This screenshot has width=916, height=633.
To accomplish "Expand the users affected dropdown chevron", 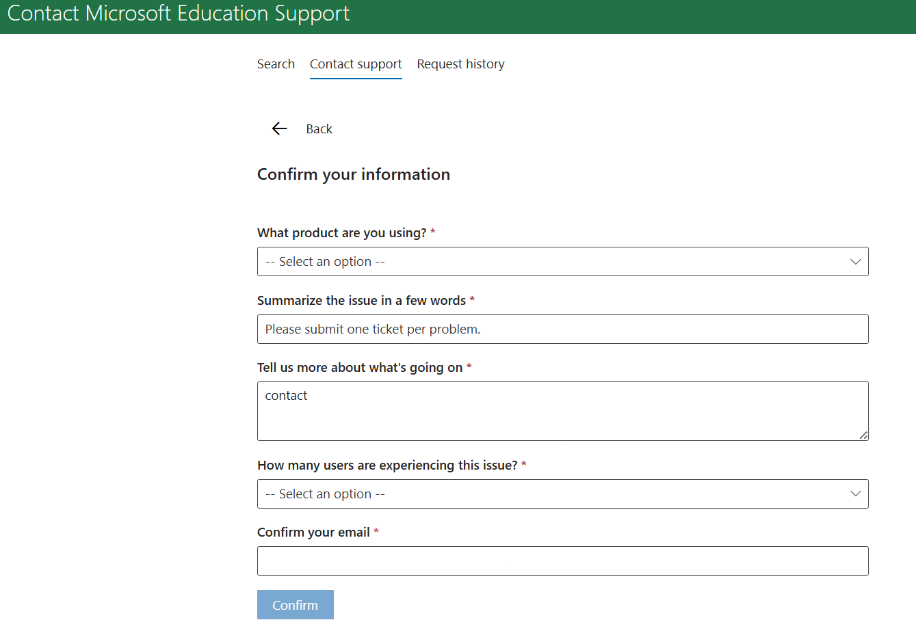I will click(x=855, y=494).
